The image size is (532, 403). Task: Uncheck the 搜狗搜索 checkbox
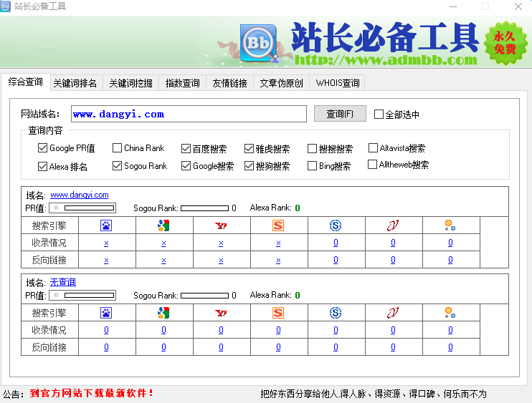(x=249, y=165)
